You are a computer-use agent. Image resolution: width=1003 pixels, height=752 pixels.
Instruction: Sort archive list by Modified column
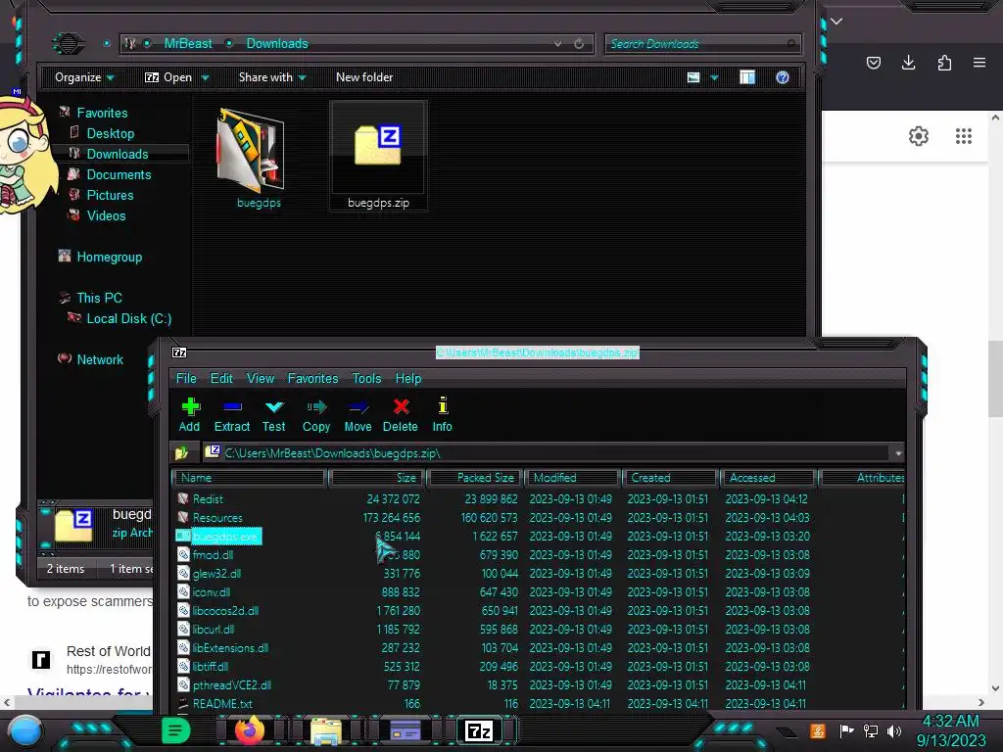point(572,478)
